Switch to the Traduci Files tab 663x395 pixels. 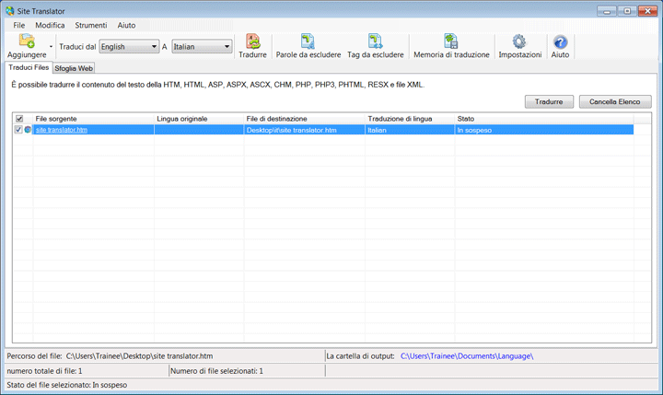point(29,67)
